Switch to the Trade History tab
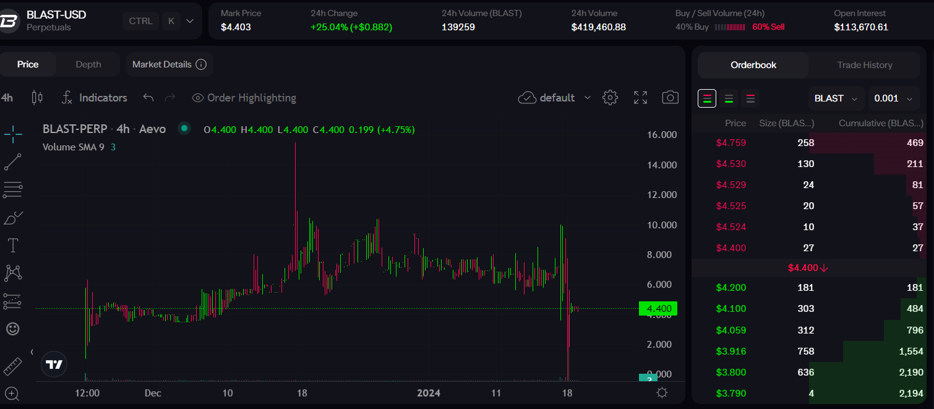This screenshot has height=409, width=934. click(864, 65)
